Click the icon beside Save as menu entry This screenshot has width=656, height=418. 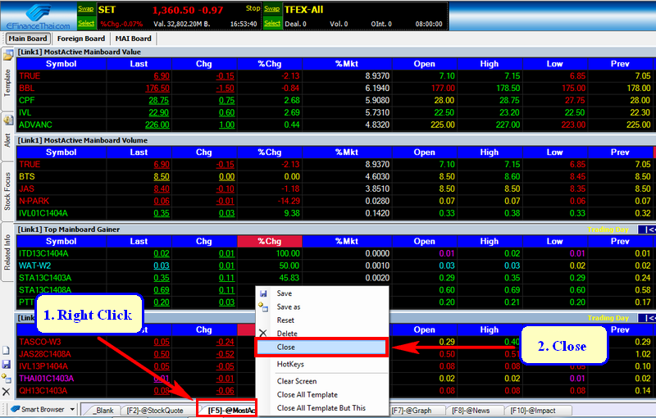[x=263, y=307]
